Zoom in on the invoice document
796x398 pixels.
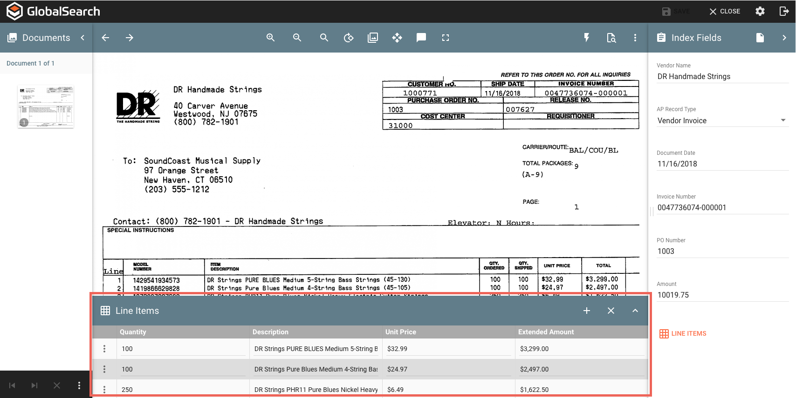click(x=270, y=38)
